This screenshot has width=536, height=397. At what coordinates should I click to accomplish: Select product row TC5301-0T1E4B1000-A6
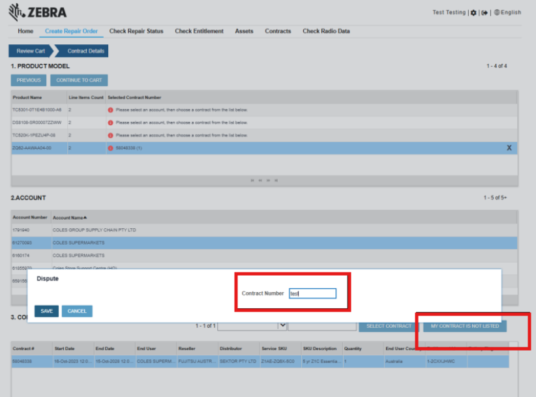point(264,110)
